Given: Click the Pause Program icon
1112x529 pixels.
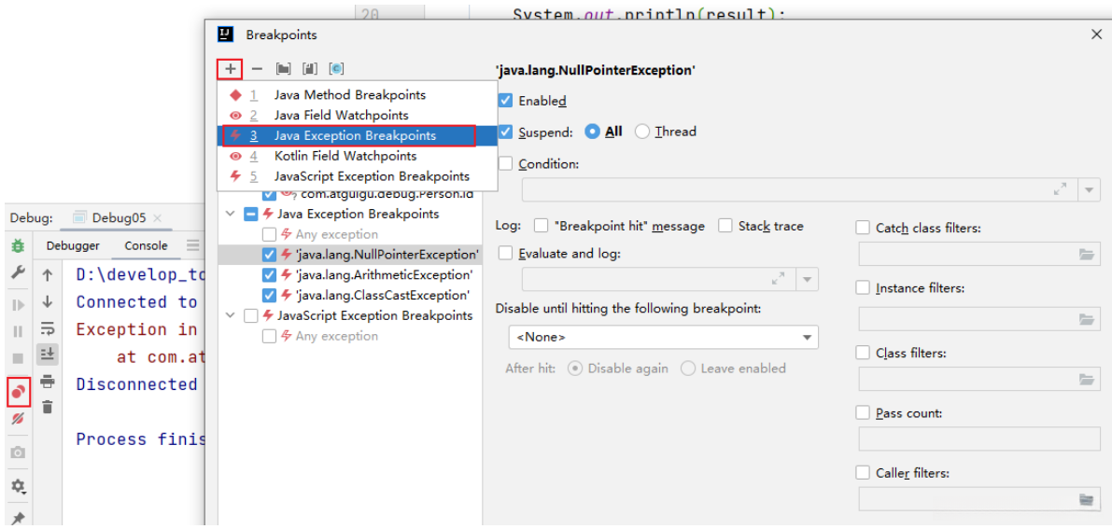Looking at the screenshot, I should [x=19, y=331].
